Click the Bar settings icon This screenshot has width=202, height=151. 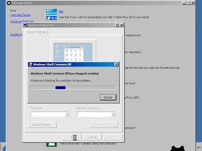(52, 14)
